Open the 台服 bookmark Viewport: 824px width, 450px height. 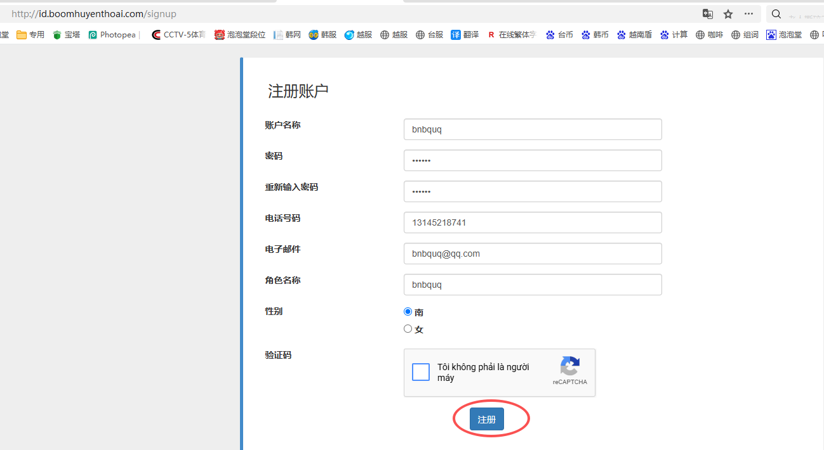click(429, 35)
